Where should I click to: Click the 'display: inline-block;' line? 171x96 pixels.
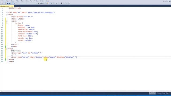point(28,34)
